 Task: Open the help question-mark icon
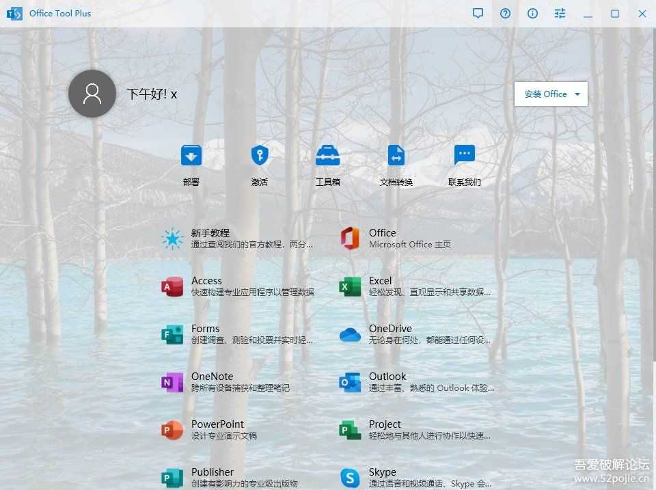[505, 13]
